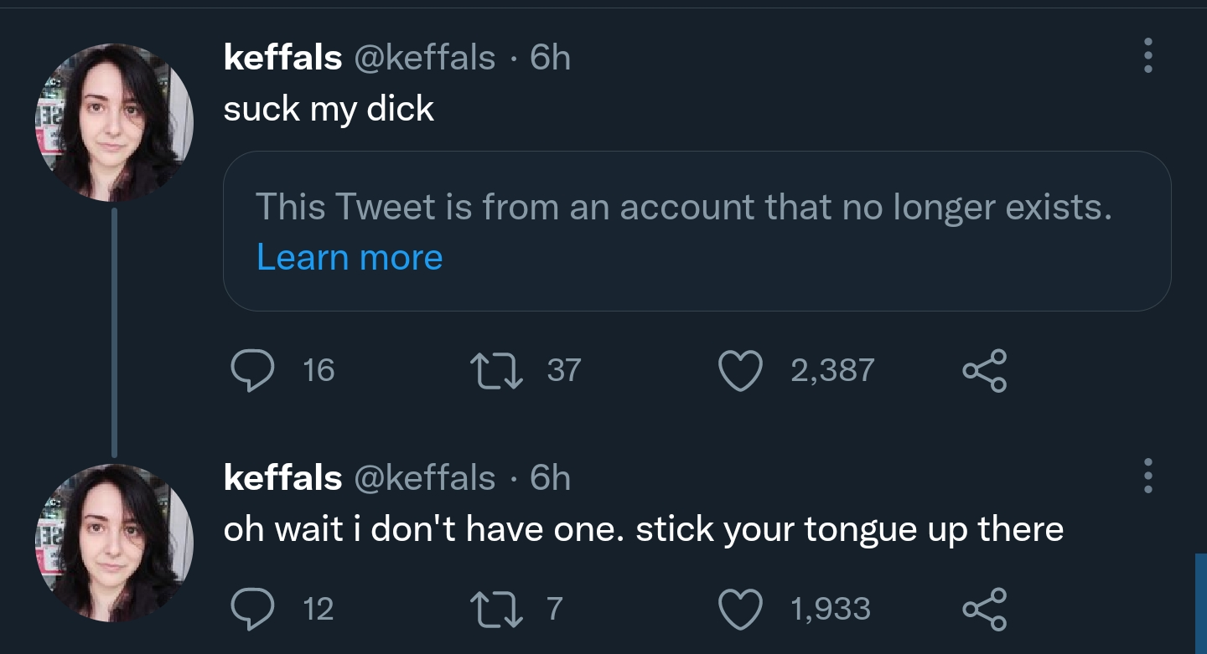Screen dimensions: 1207x654
Task: Open keffals display name on first tweet
Action: click(x=282, y=58)
